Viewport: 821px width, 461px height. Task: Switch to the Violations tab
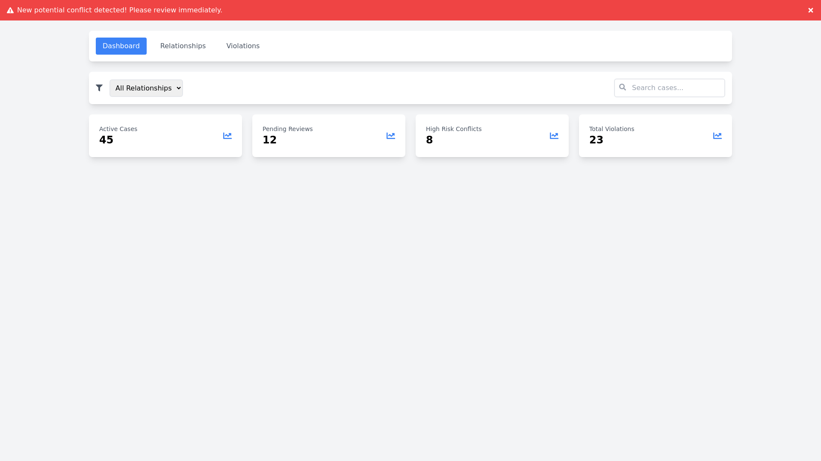[242, 46]
